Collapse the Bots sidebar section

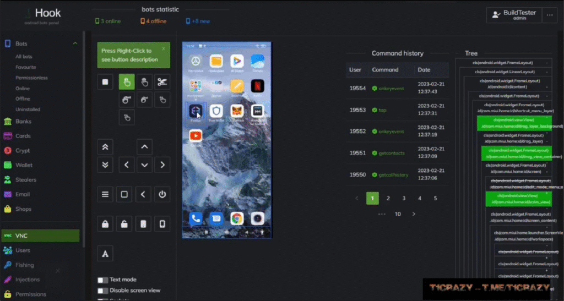click(75, 43)
